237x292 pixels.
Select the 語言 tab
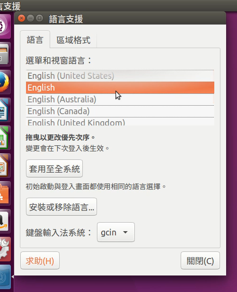coord(35,40)
